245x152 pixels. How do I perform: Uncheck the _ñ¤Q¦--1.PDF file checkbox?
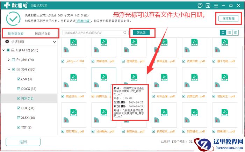coord(63,61)
